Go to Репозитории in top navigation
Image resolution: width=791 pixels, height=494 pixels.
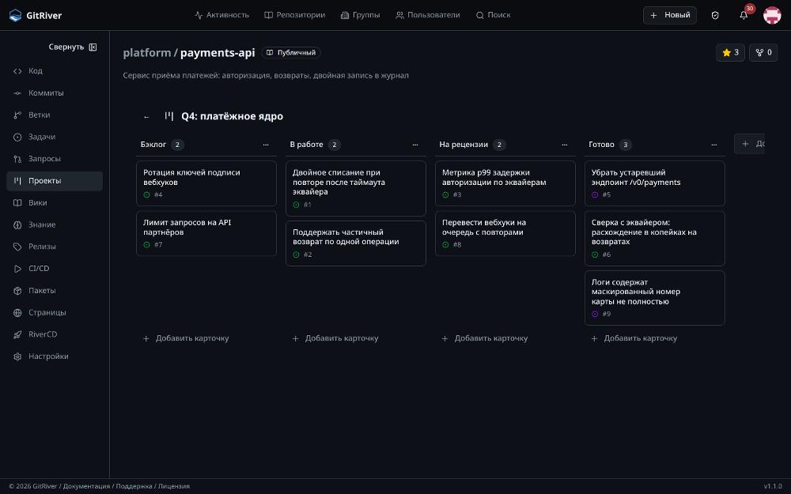coord(295,15)
